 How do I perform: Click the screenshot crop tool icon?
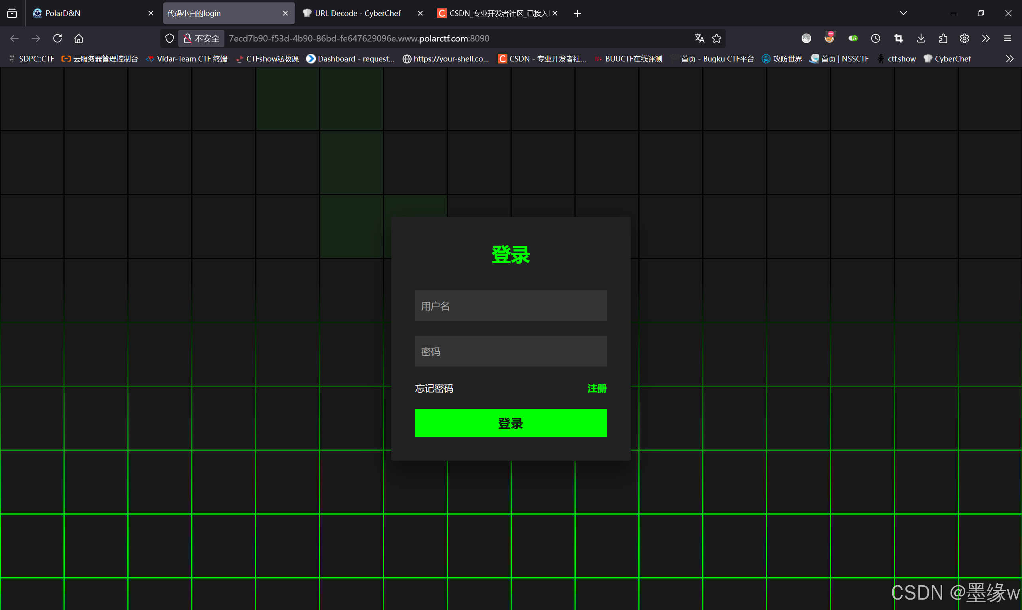(x=898, y=38)
